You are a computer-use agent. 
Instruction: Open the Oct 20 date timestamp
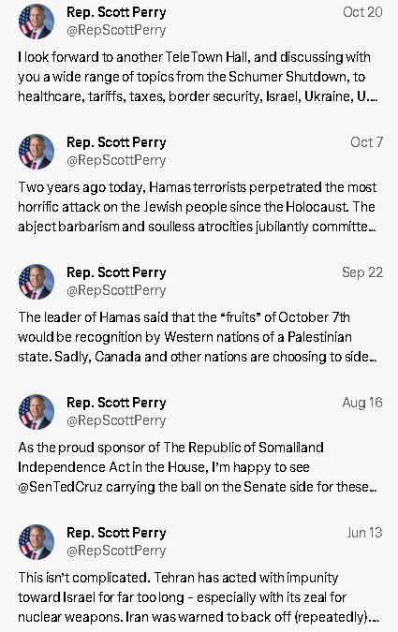tap(362, 12)
